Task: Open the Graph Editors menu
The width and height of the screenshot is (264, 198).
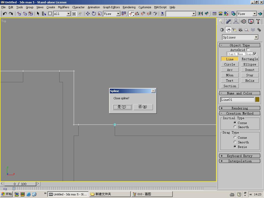Action: point(111,7)
